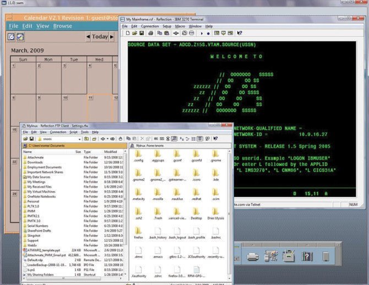This screenshot has width=369, height=285.
Task: Sort local files by Name column header
Action: point(28,152)
